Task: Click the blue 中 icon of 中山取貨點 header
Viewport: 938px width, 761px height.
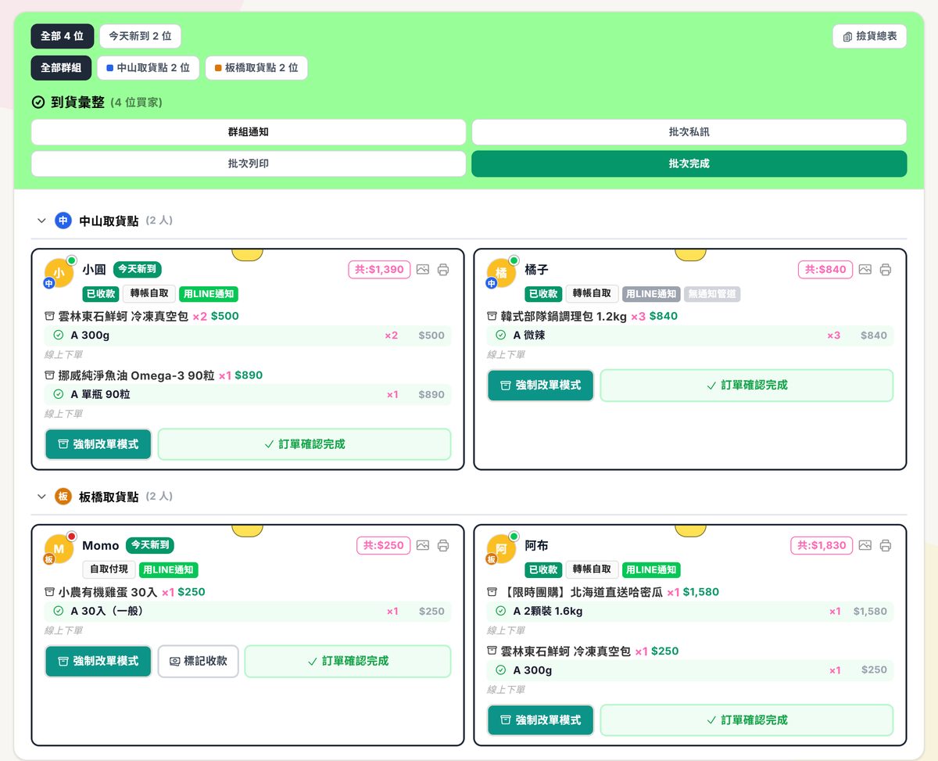Action: [x=63, y=221]
